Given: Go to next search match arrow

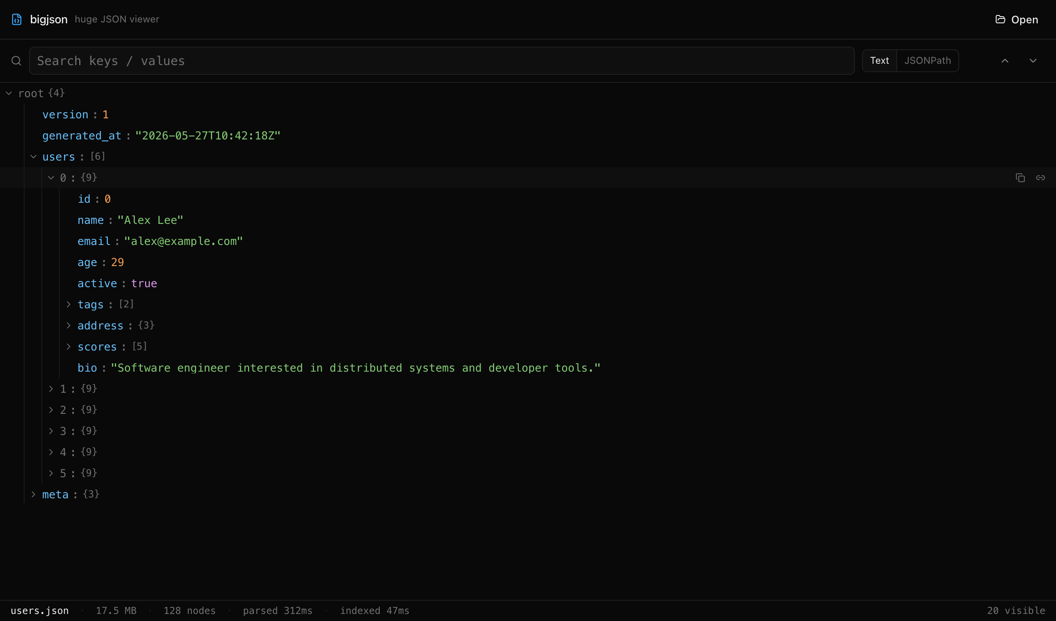Looking at the screenshot, I should 1033,61.
